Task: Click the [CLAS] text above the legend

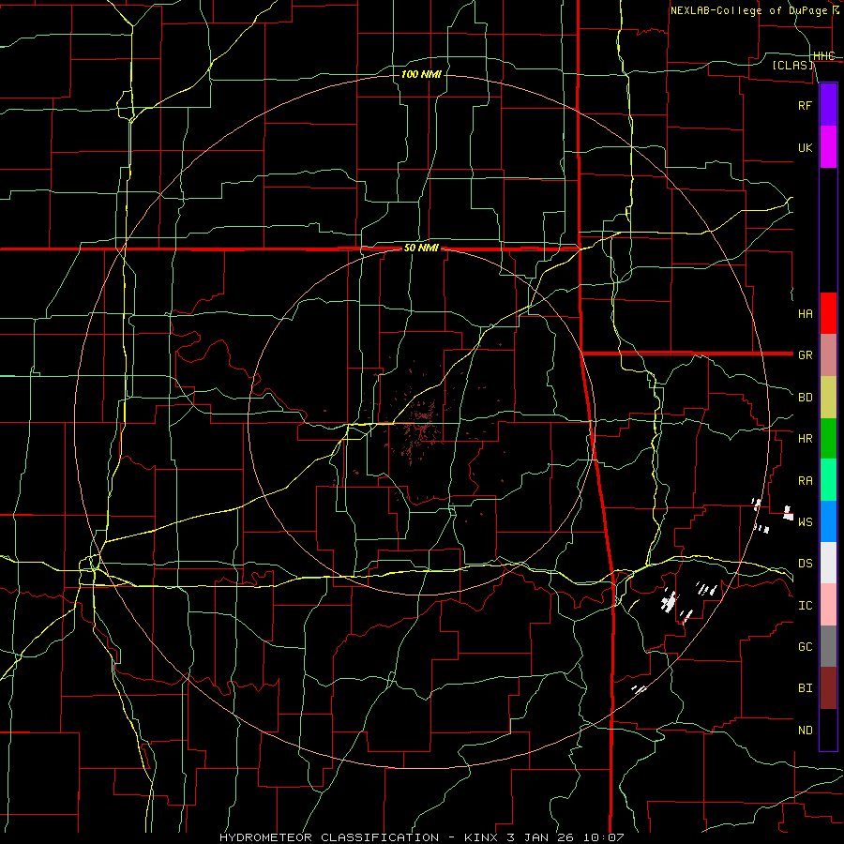Action: pos(792,65)
